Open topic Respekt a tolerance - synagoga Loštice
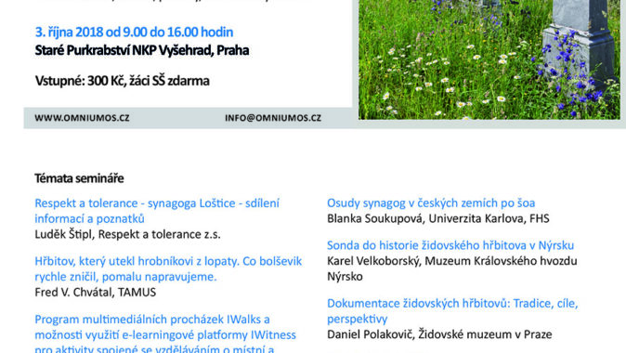The width and height of the screenshot is (626, 353). tap(157, 211)
